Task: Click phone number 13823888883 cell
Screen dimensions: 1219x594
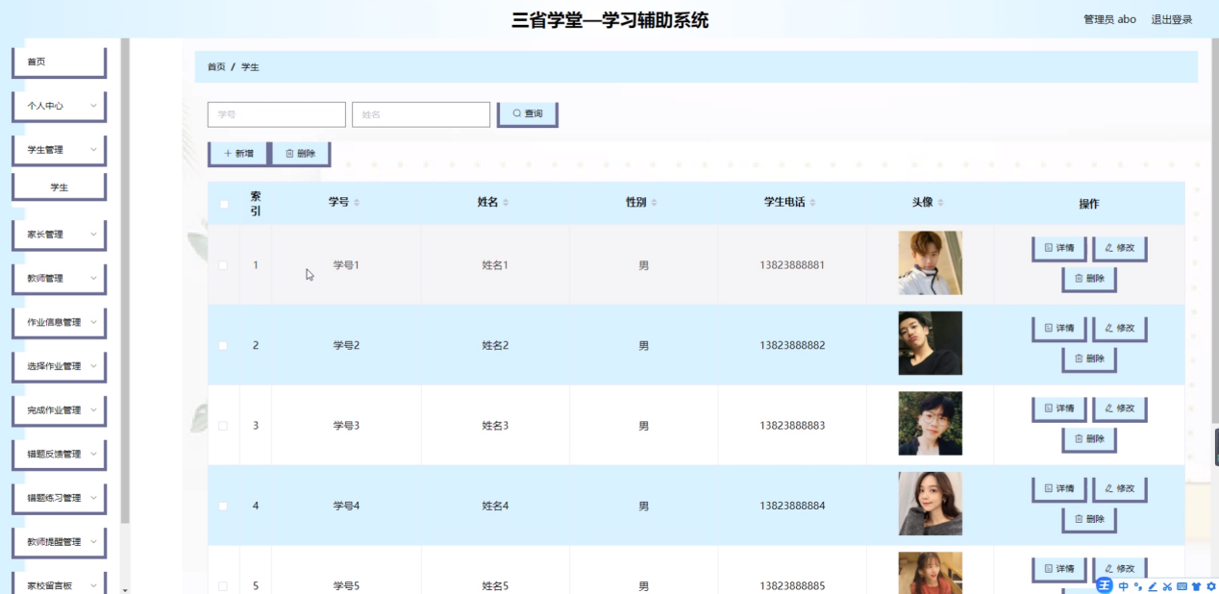Action: [792, 426]
